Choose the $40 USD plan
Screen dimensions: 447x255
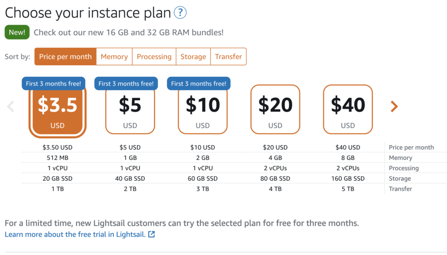[x=348, y=109]
